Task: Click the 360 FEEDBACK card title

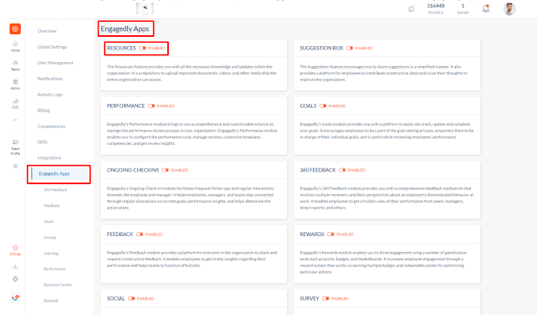Action: [x=318, y=170]
